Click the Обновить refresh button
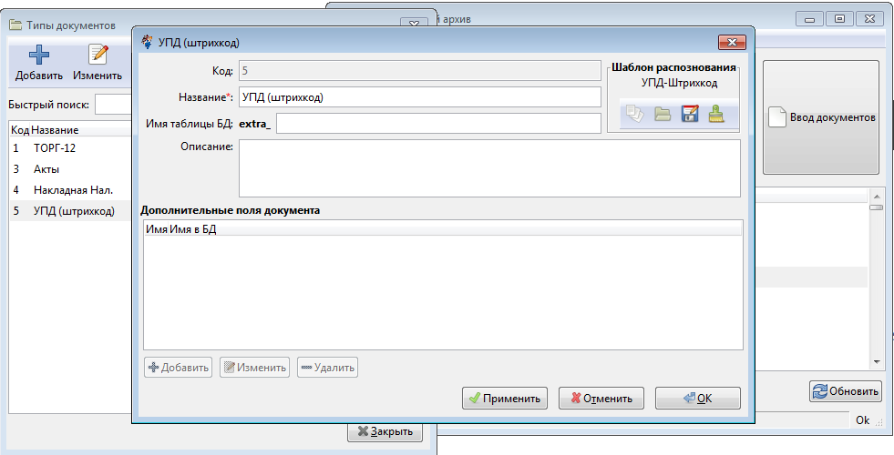Image resolution: width=894 pixels, height=455 pixels. click(846, 391)
